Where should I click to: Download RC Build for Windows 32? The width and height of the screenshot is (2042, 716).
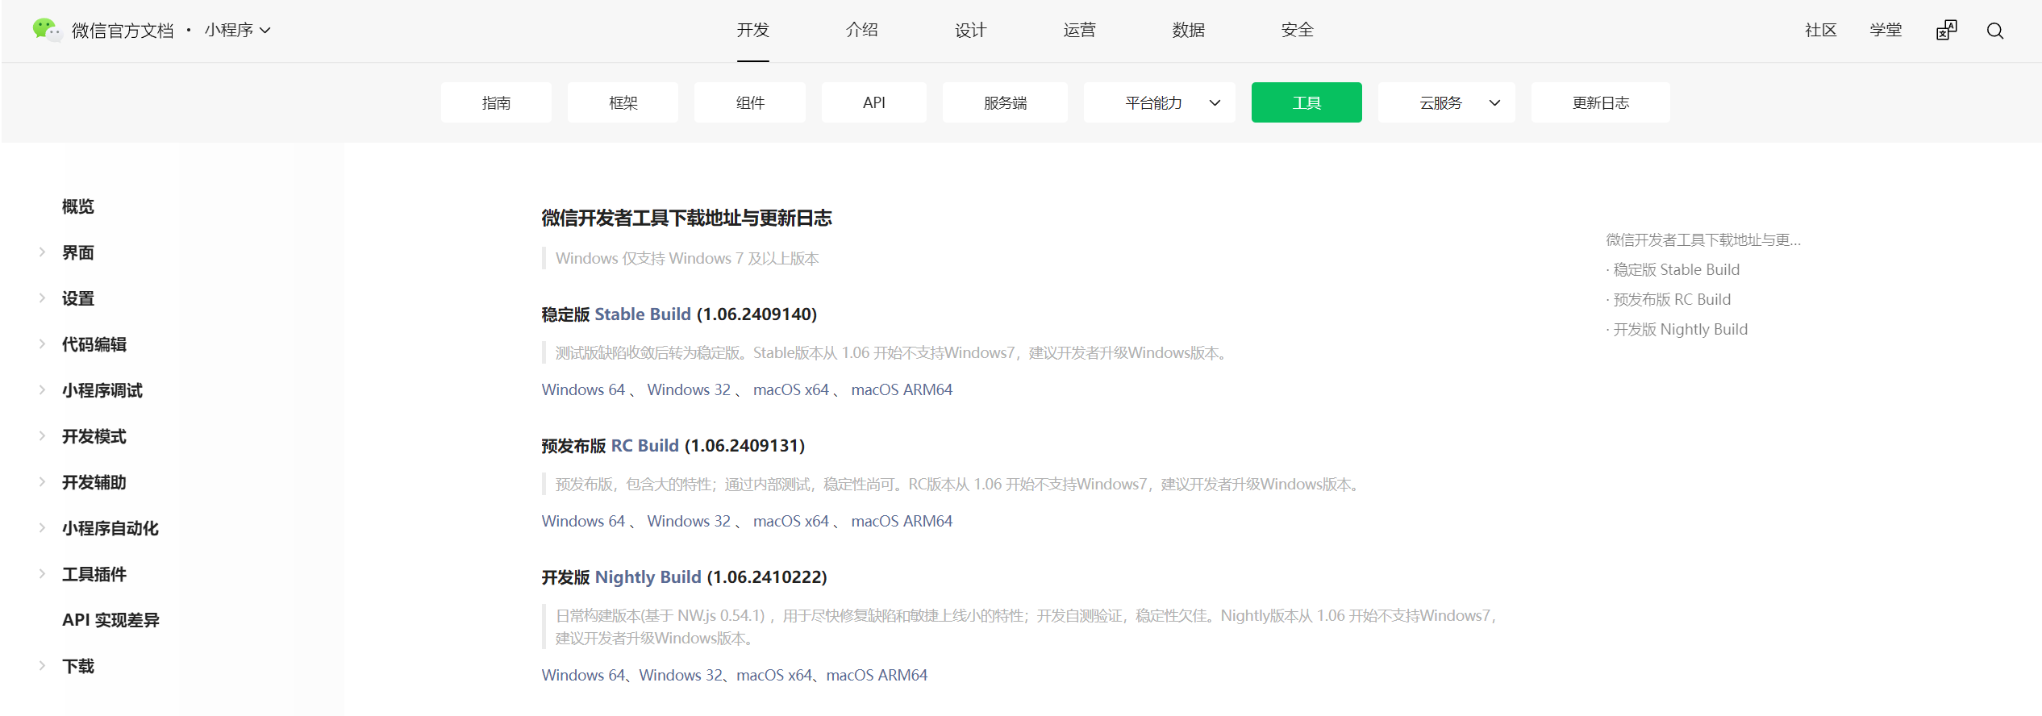click(689, 521)
